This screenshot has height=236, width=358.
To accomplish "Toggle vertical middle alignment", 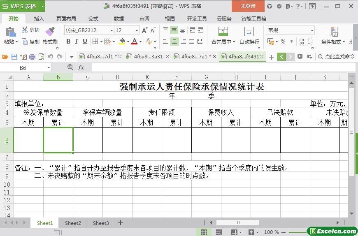I will [174, 30].
